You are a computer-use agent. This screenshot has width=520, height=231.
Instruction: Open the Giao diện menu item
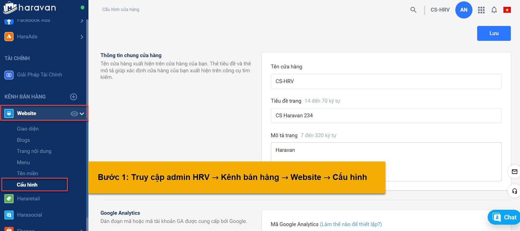(x=28, y=129)
